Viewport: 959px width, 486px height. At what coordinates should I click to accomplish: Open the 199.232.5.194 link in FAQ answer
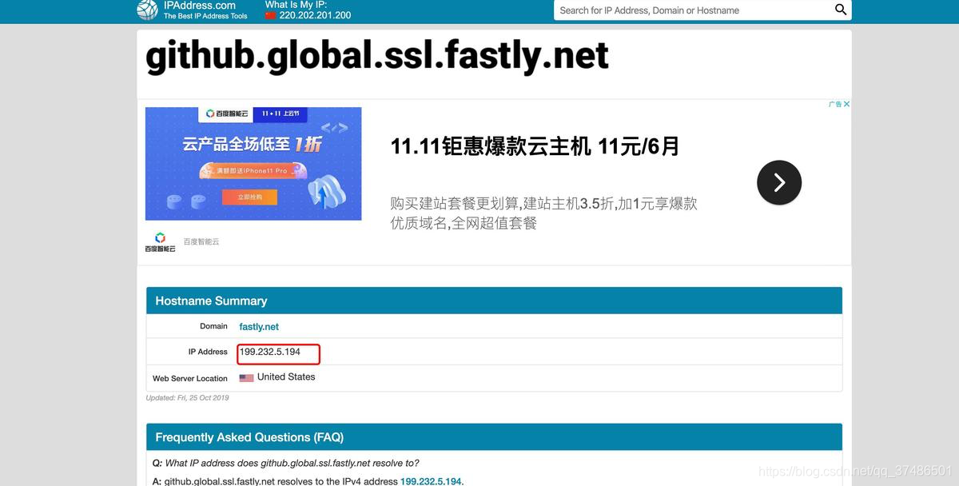(x=431, y=481)
